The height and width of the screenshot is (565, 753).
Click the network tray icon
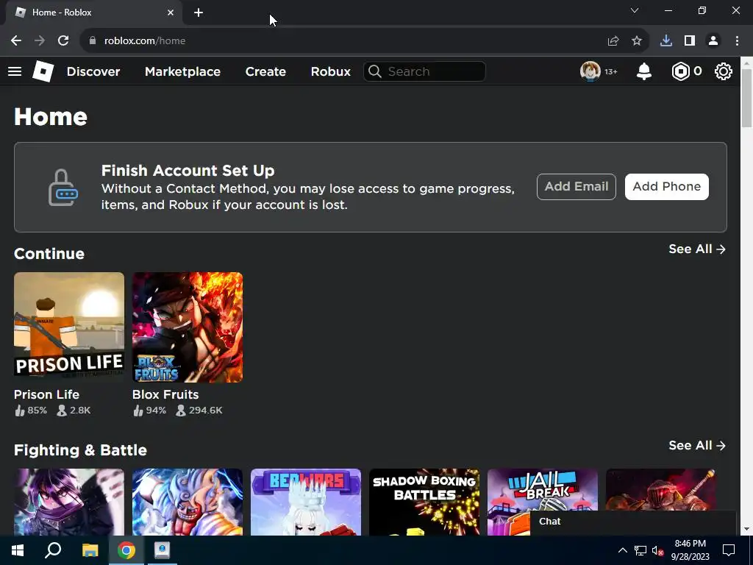[x=640, y=550]
